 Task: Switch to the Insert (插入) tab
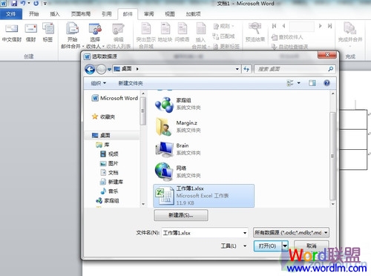55,14
